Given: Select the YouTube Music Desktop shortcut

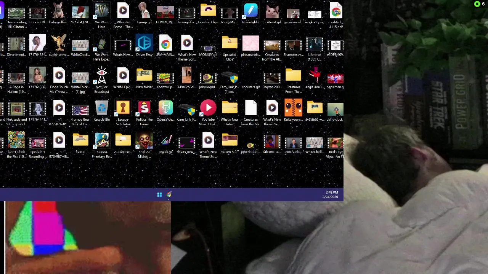Looking at the screenshot, I should tap(208, 113).
